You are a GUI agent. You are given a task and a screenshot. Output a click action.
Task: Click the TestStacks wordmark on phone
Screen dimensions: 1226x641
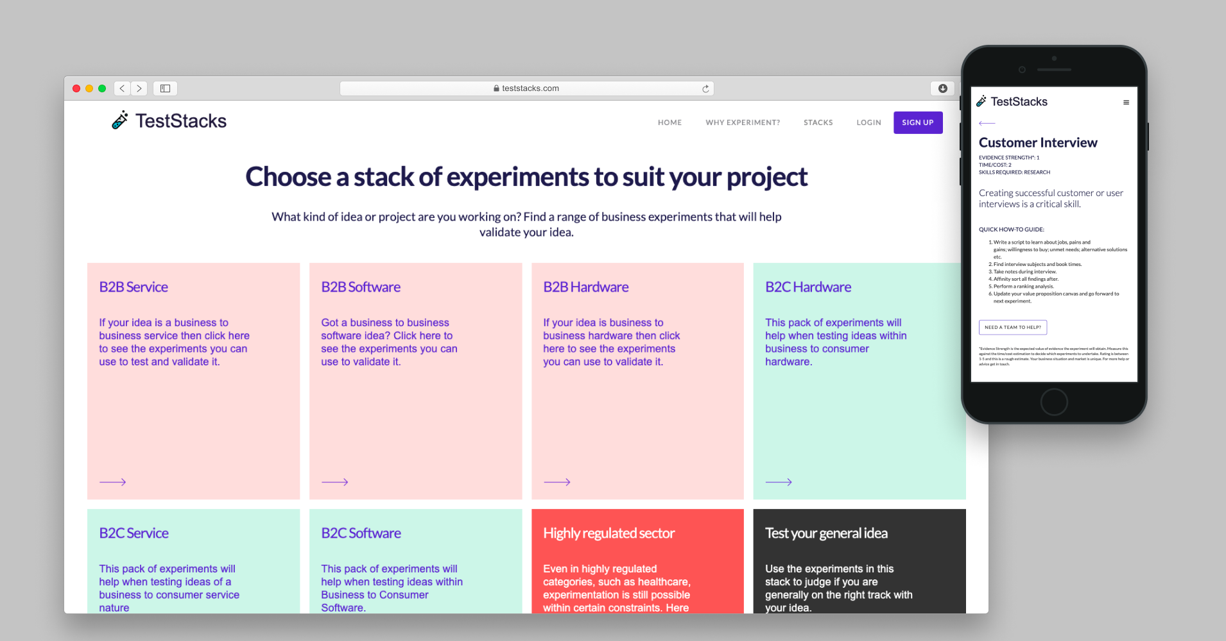1019,102
